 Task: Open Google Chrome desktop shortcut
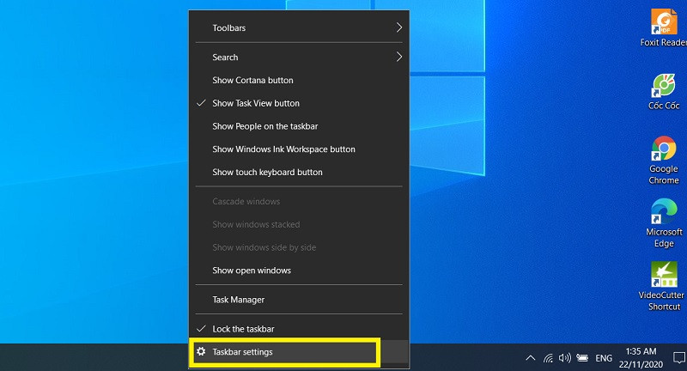663,160
